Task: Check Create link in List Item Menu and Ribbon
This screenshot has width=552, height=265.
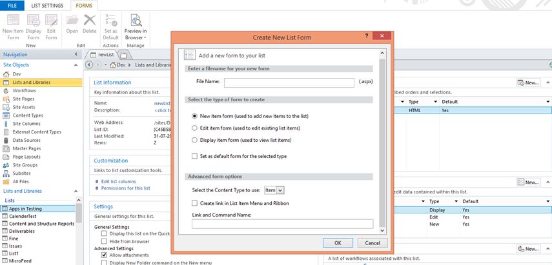Action: tap(194, 203)
